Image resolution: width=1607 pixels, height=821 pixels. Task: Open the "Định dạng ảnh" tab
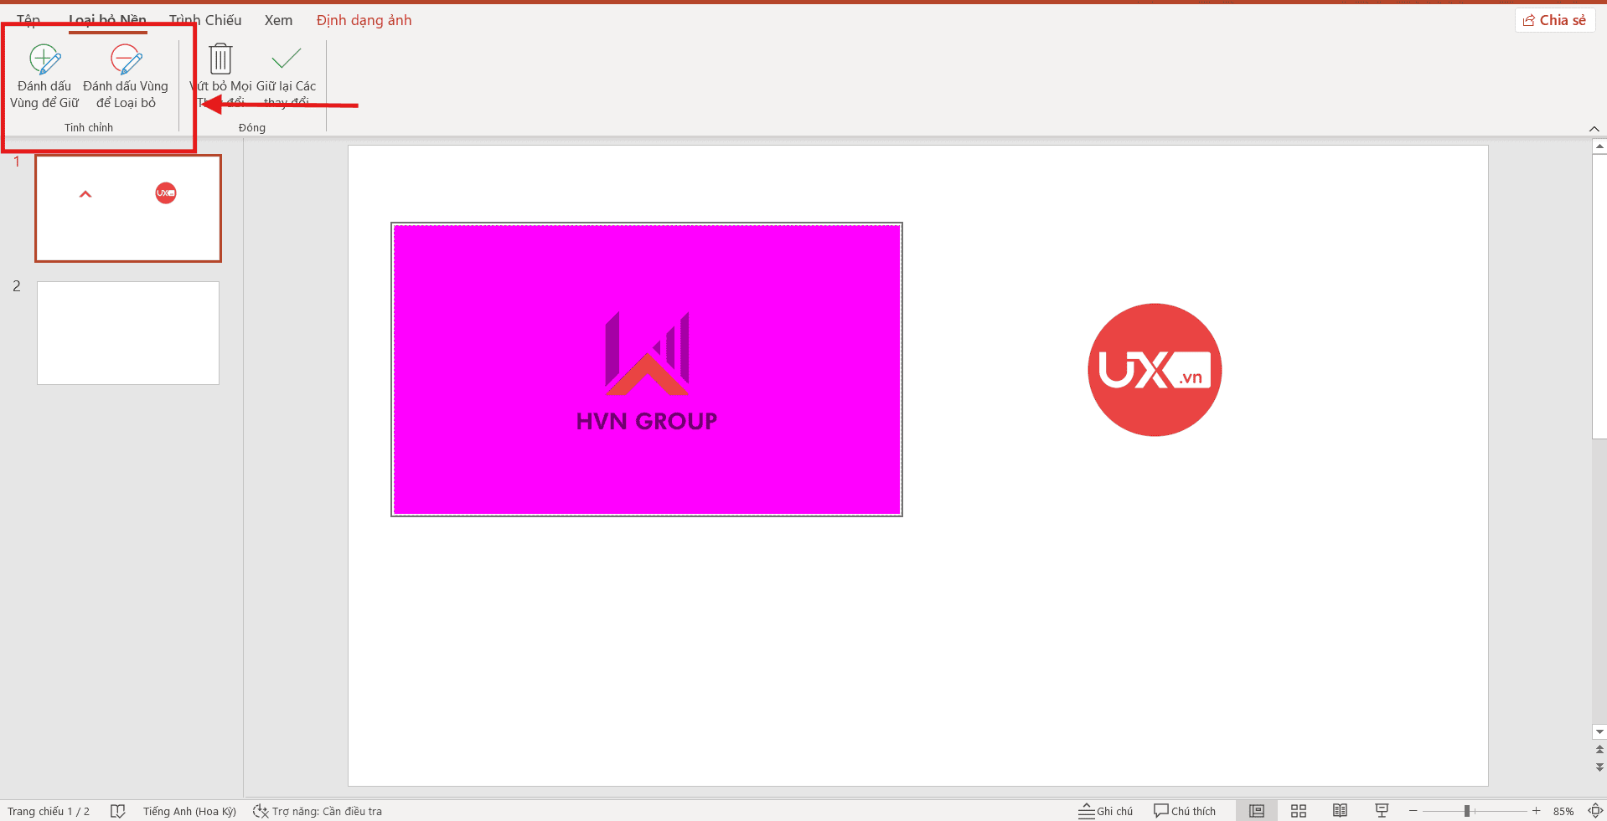(364, 19)
